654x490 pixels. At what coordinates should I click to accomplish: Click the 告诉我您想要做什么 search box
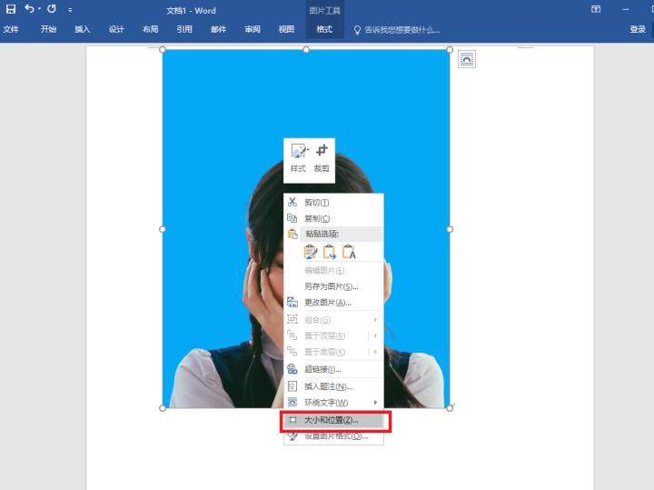(x=397, y=30)
